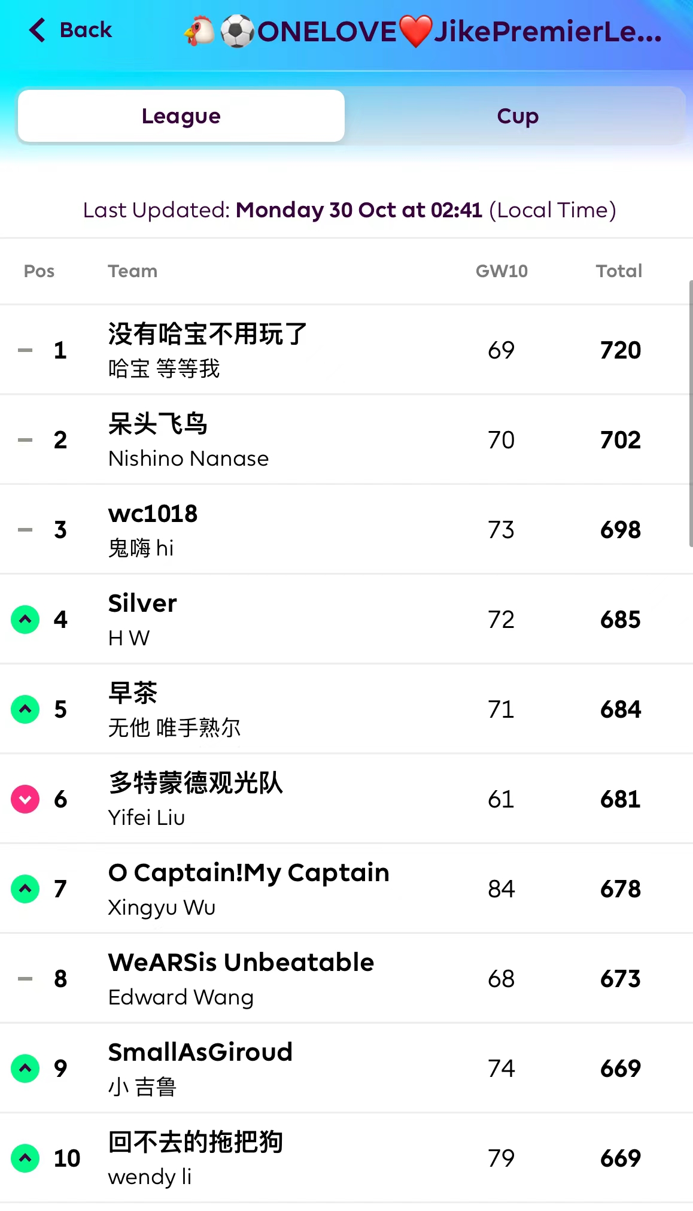Open the wc1018 team entry
This screenshot has width=693, height=1211.
(153, 514)
